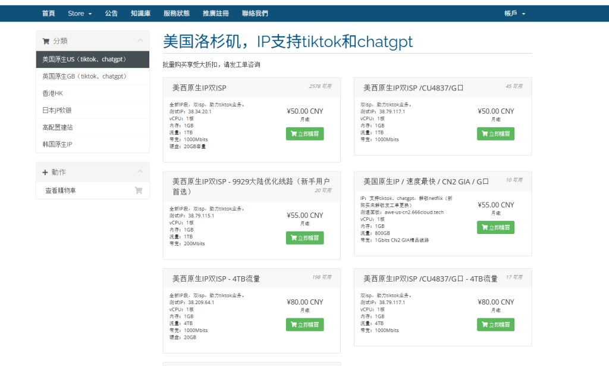Viewport: 609px width, 366px height.
Task: Select the 高配置建站 category
Action: 92,127
